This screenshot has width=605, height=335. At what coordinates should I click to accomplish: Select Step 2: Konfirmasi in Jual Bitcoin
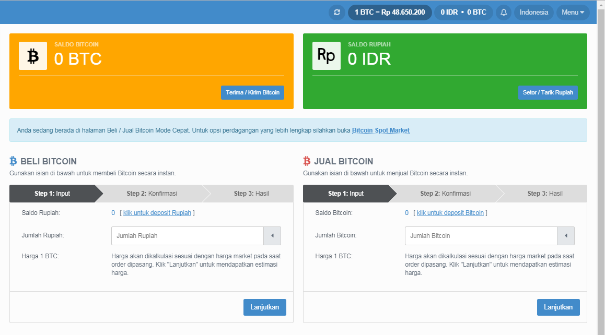(x=446, y=194)
